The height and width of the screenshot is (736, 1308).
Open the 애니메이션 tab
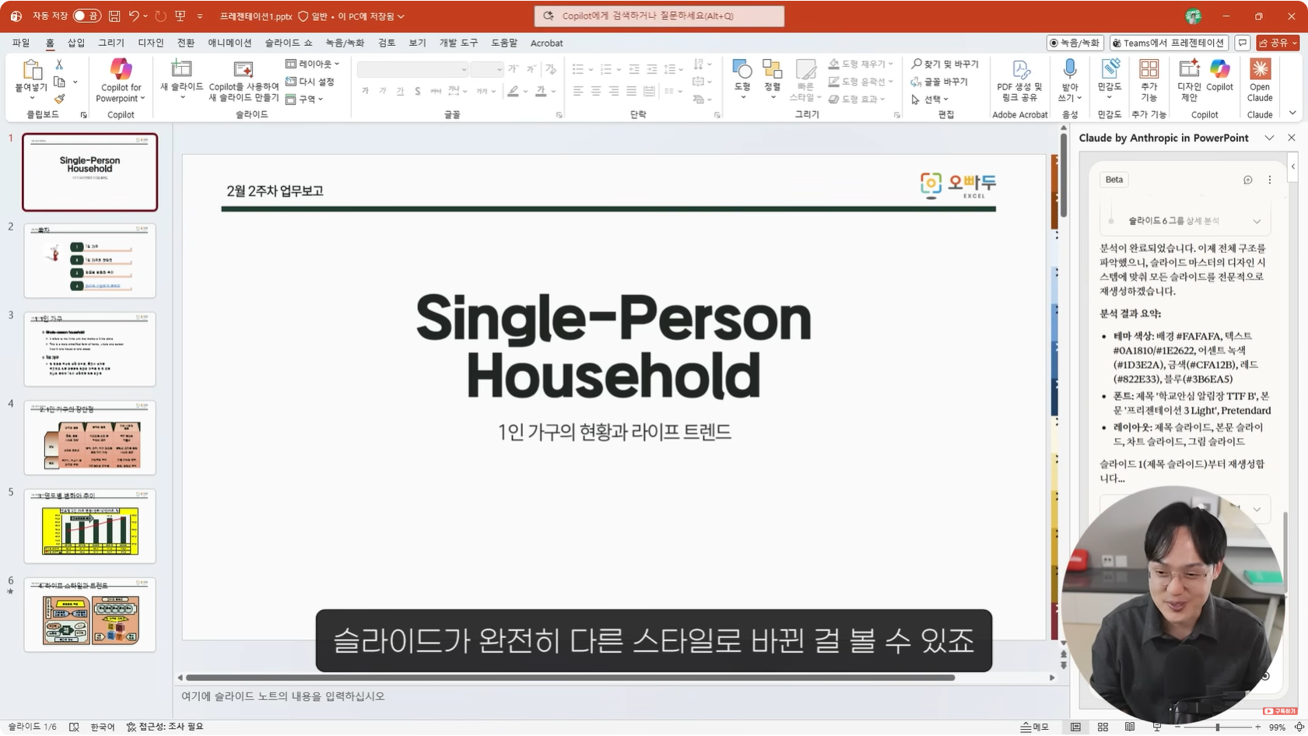click(230, 43)
